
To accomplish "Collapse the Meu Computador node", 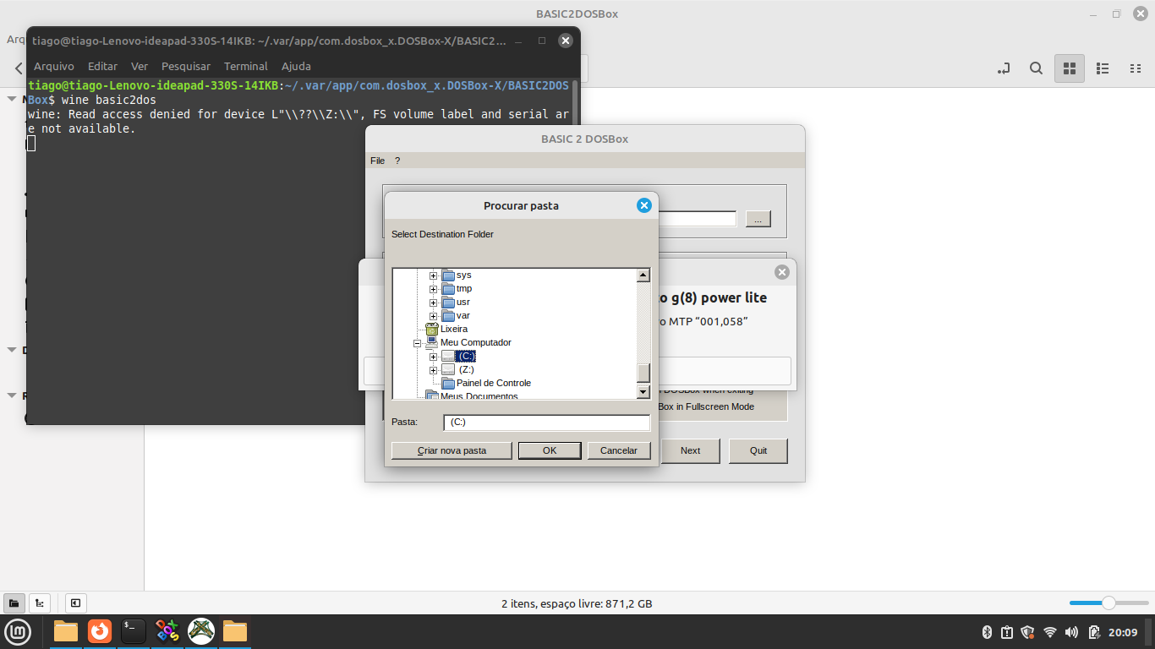I will pos(417,343).
